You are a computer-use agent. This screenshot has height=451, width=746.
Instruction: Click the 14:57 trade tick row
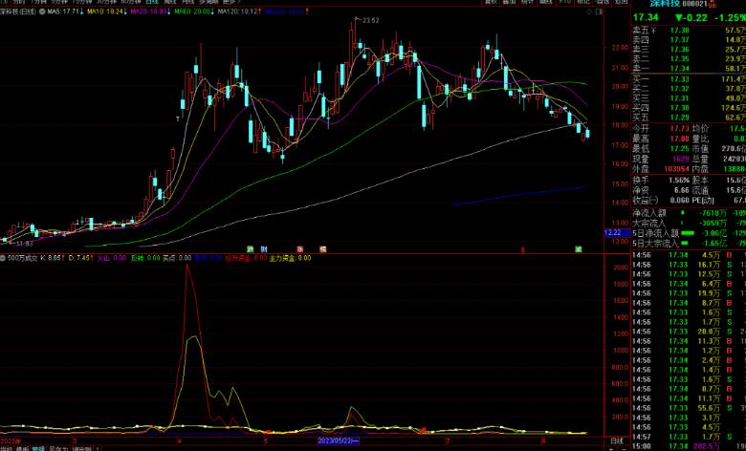689,437
